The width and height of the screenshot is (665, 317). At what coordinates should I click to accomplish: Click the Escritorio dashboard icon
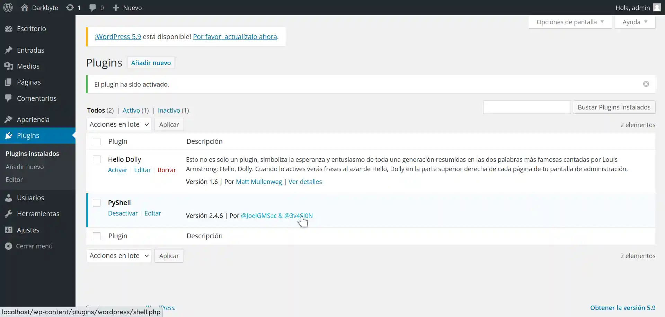9,29
